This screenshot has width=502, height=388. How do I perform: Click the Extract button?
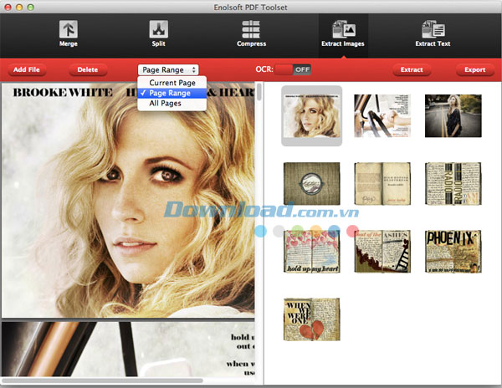pos(412,69)
